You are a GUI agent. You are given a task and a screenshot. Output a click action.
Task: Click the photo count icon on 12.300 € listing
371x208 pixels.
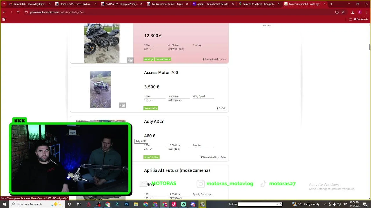[130, 60]
